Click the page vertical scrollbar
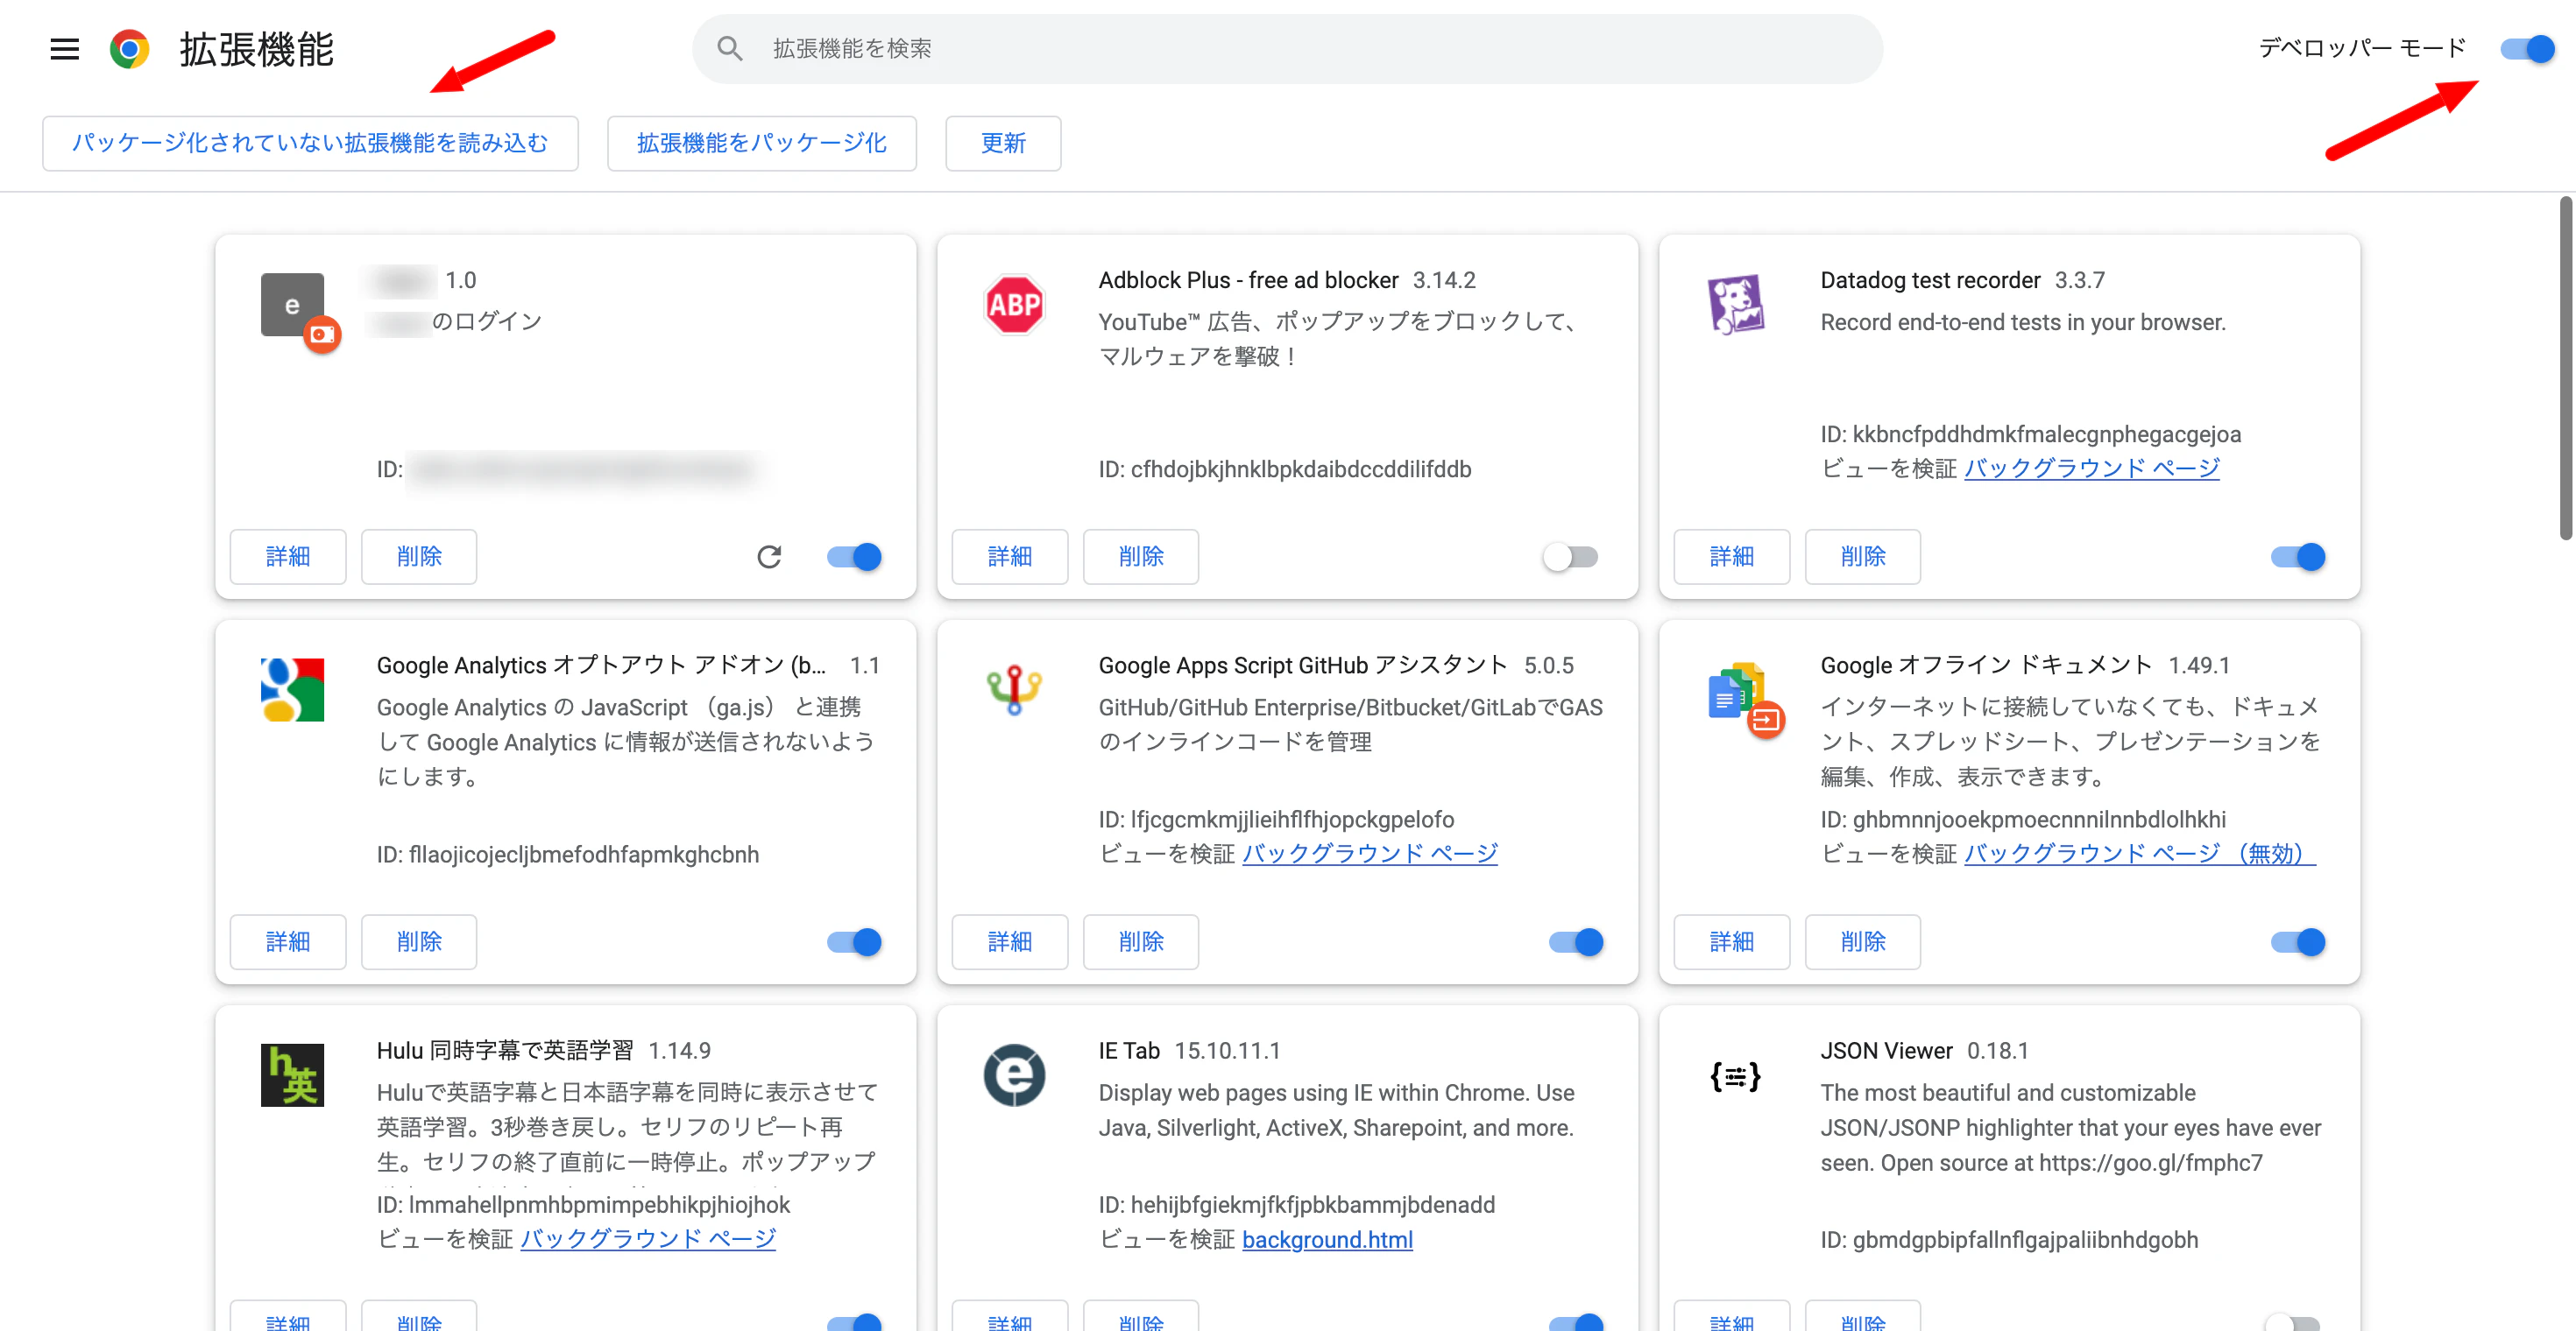This screenshot has width=2576, height=1331. (2566, 368)
